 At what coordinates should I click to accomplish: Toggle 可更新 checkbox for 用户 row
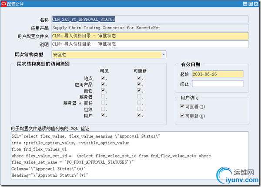tap(139, 115)
